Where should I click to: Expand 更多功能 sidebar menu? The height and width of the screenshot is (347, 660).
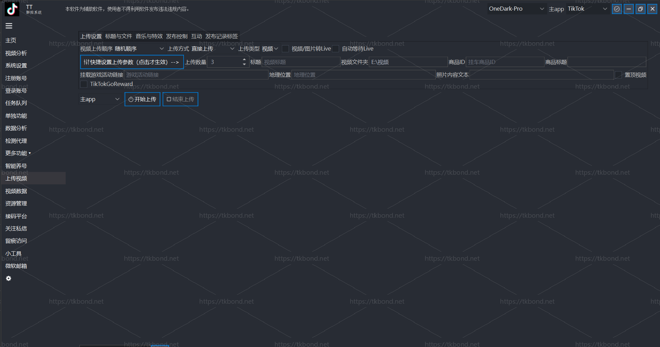[x=18, y=153]
